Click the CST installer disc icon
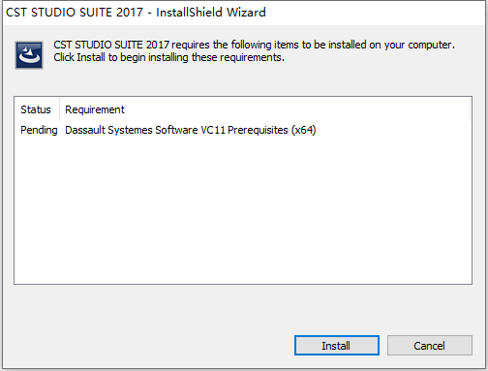This screenshot has width=488, height=371. 29,55
